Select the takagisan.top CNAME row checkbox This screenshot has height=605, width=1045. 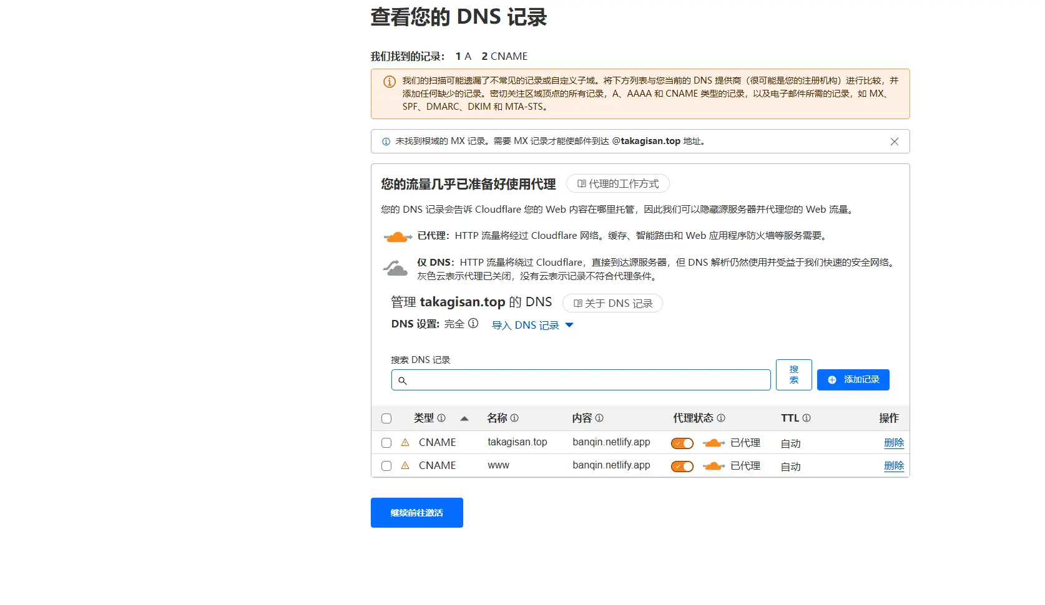coord(386,443)
